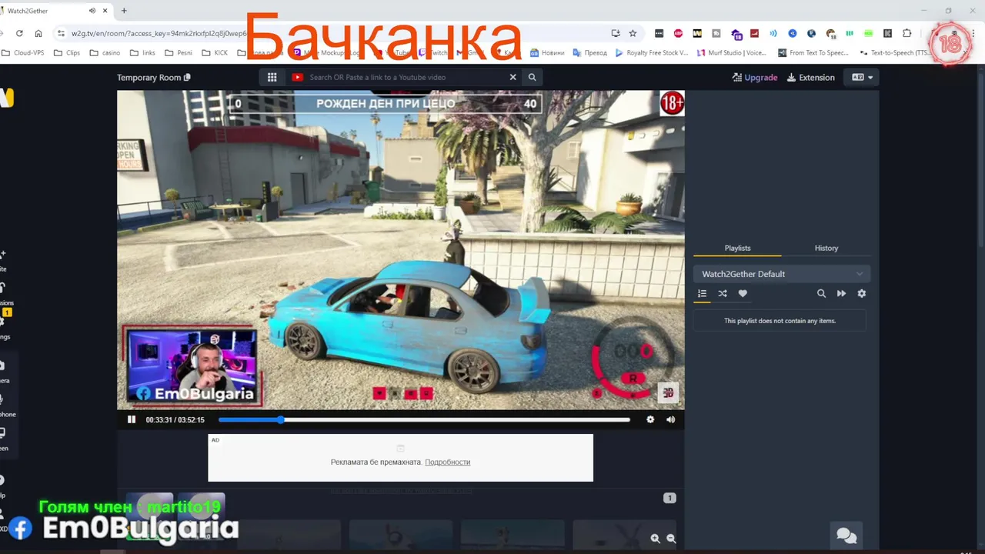The image size is (985, 554).
Task: Mute the Watch2Gether browser tab audio
Action: (x=92, y=11)
